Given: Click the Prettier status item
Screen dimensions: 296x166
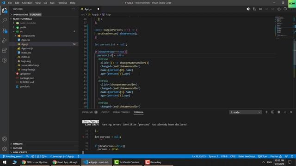Looking at the screenshot, I should (x=276, y=156).
